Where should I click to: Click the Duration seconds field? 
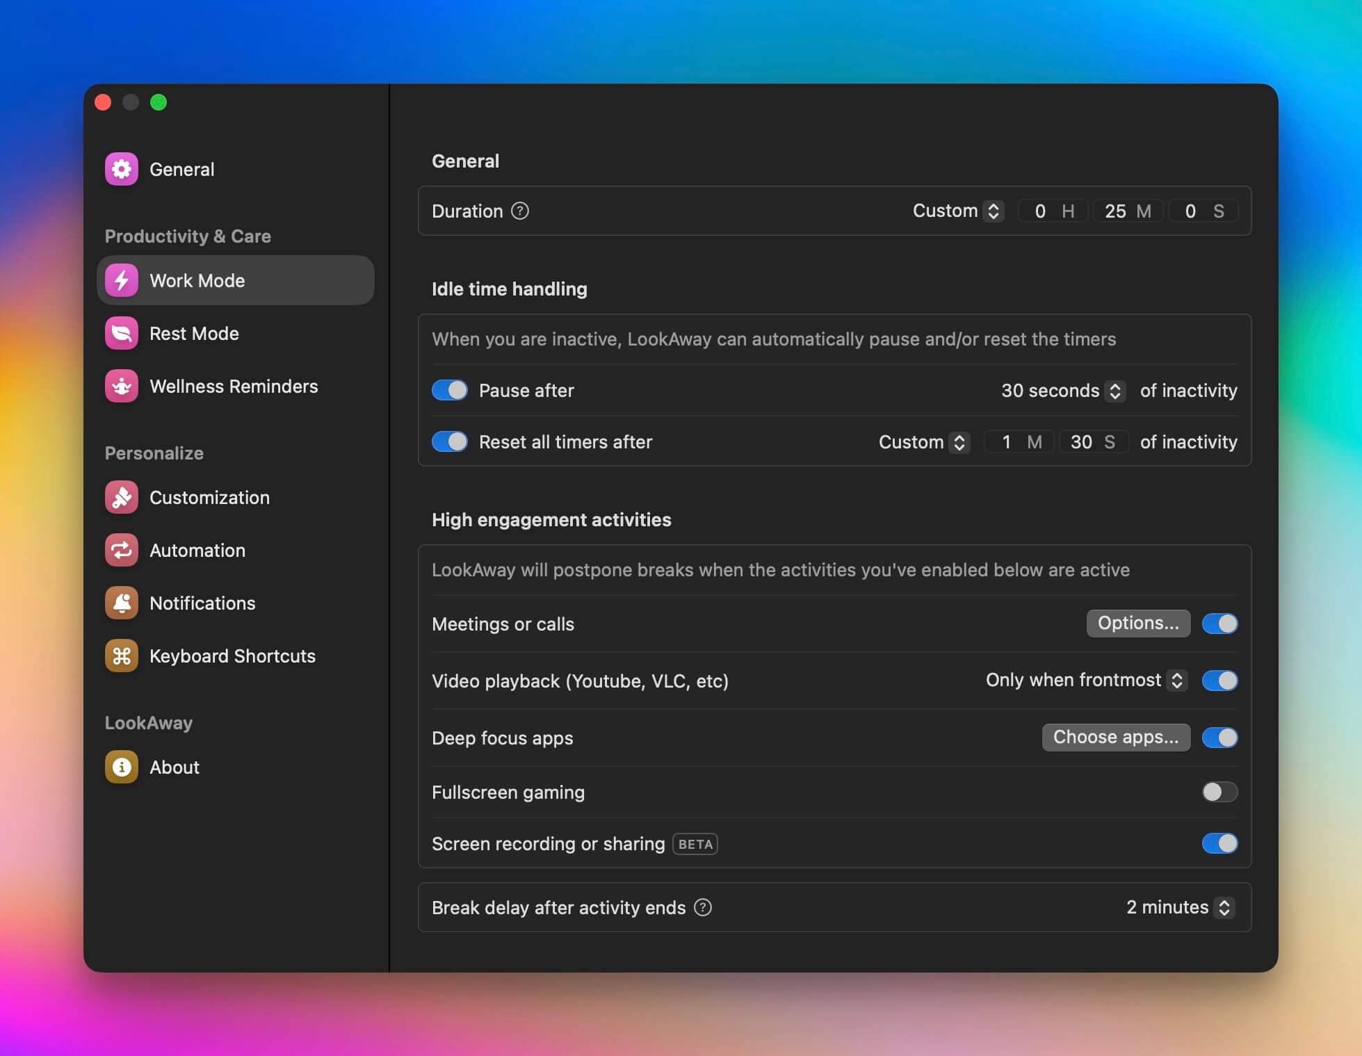click(x=1203, y=211)
